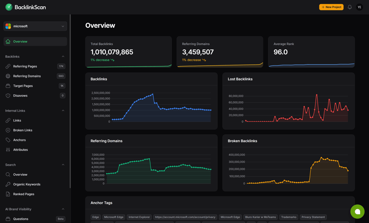Image resolution: width=369 pixels, height=223 pixels.
Task: Open Ranked Pages from sidebar
Action: pos(23,194)
